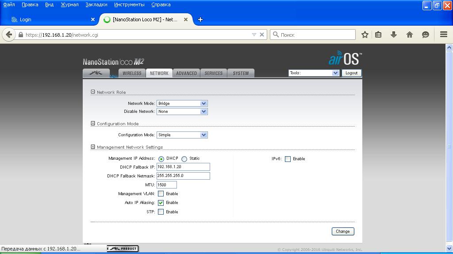Screen dimensions: 453x254
Task: Open the Правка menu
Action: coord(30,4)
